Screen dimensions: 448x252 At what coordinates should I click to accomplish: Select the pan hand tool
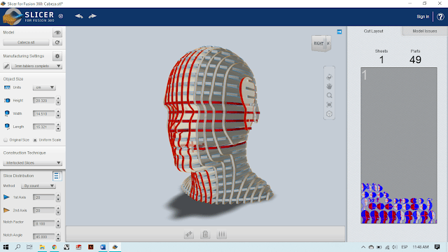click(329, 86)
